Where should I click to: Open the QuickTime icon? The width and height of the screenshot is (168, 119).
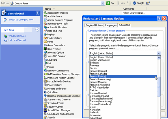point(45,92)
